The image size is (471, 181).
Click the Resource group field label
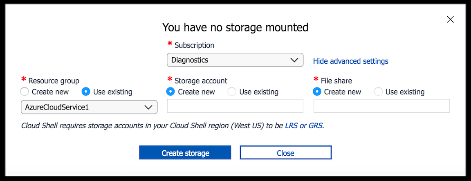pos(54,81)
